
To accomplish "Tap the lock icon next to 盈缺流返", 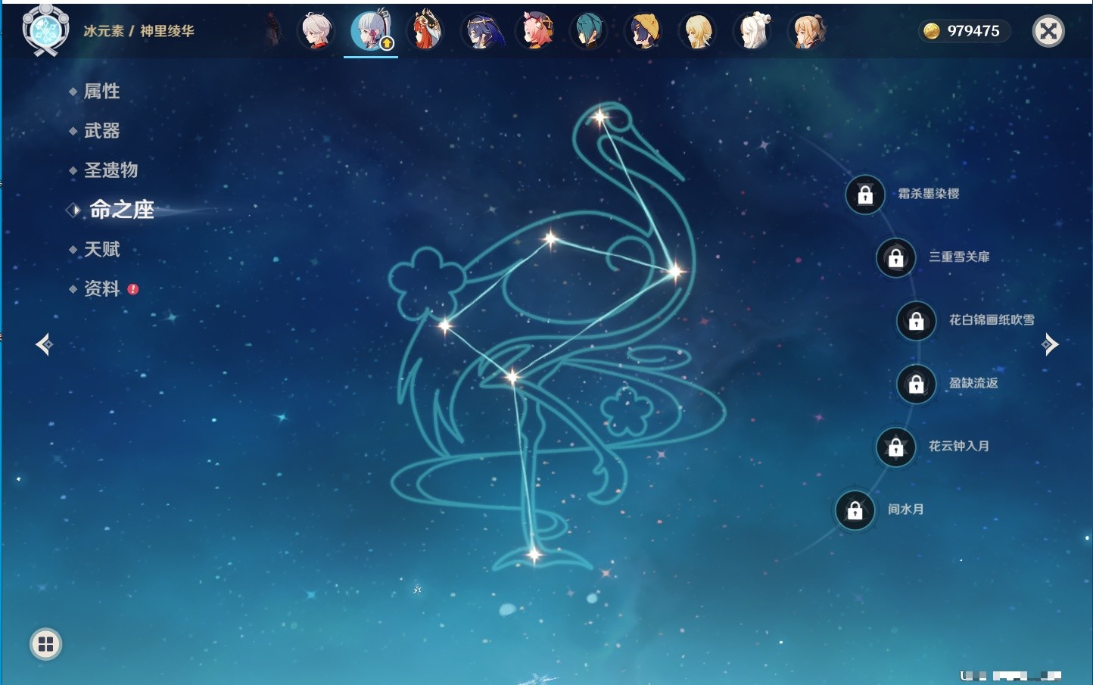I will [917, 384].
